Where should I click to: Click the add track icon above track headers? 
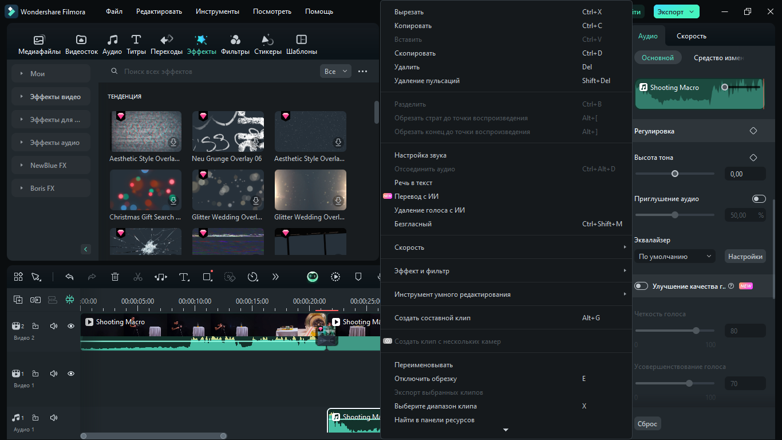point(18,299)
